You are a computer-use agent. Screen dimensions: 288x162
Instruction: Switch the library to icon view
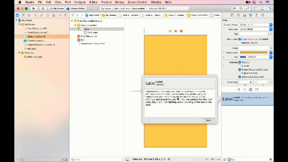(224, 159)
